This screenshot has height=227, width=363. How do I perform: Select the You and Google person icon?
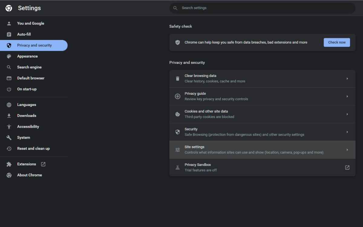pos(9,23)
